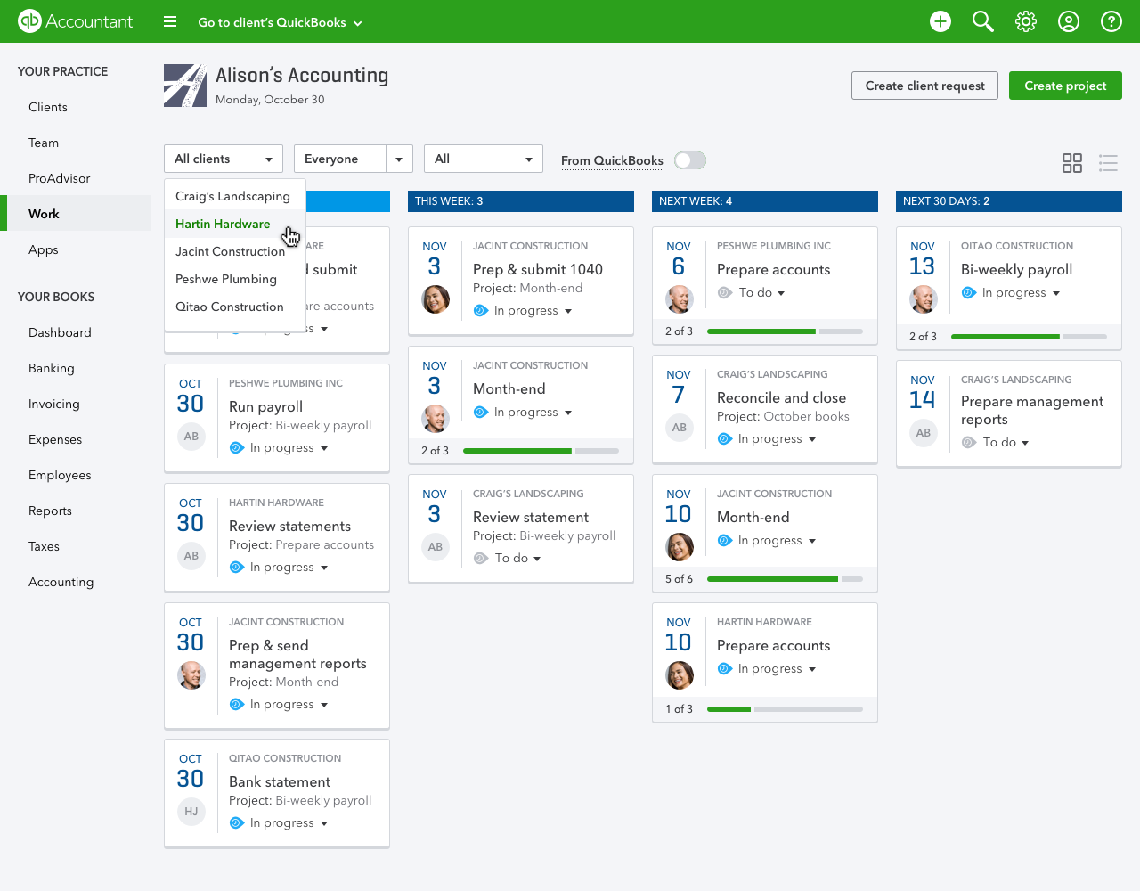Open Reports in the sidebar
Screen dimensions: 1140x891
50,511
